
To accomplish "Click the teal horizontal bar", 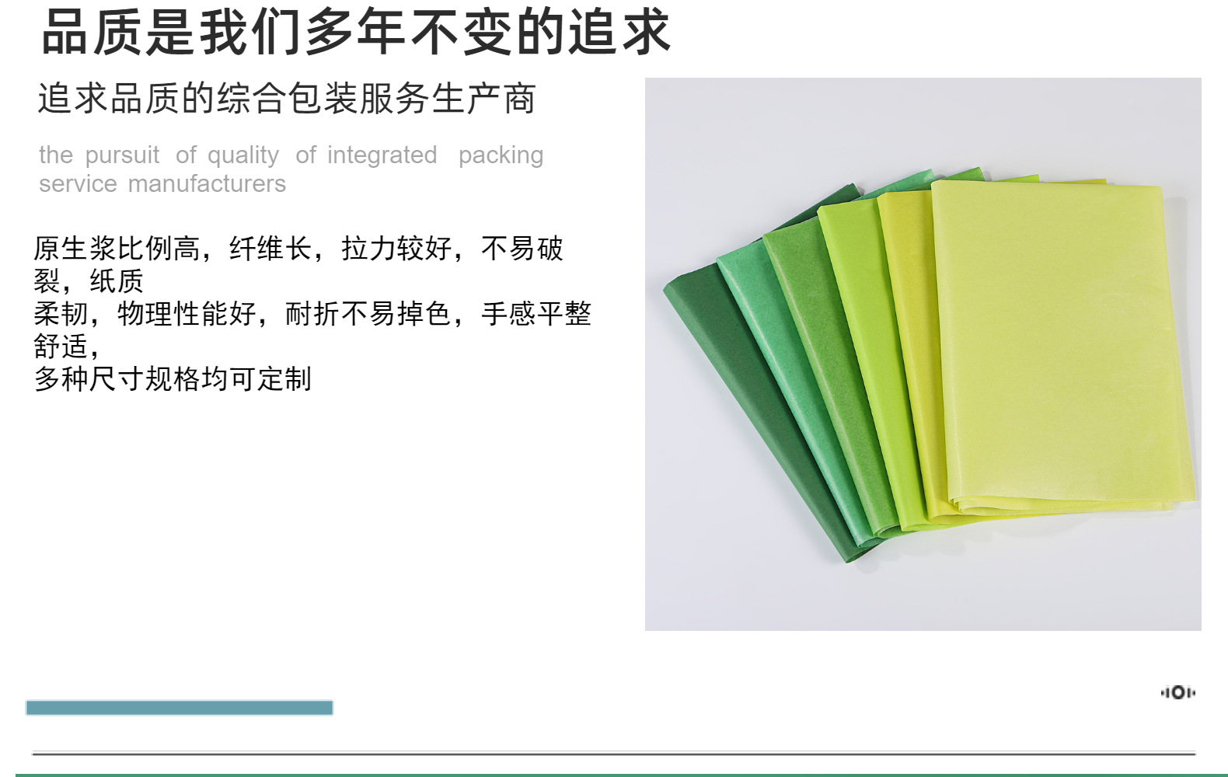I will [x=180, y=707].
